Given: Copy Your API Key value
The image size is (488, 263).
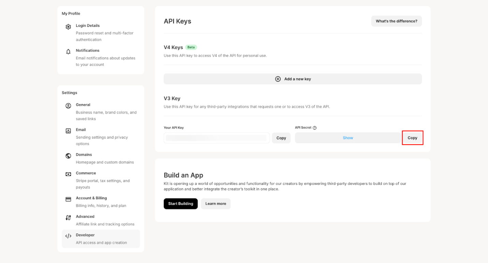Looking at the screenshot, I should point(281,138).
